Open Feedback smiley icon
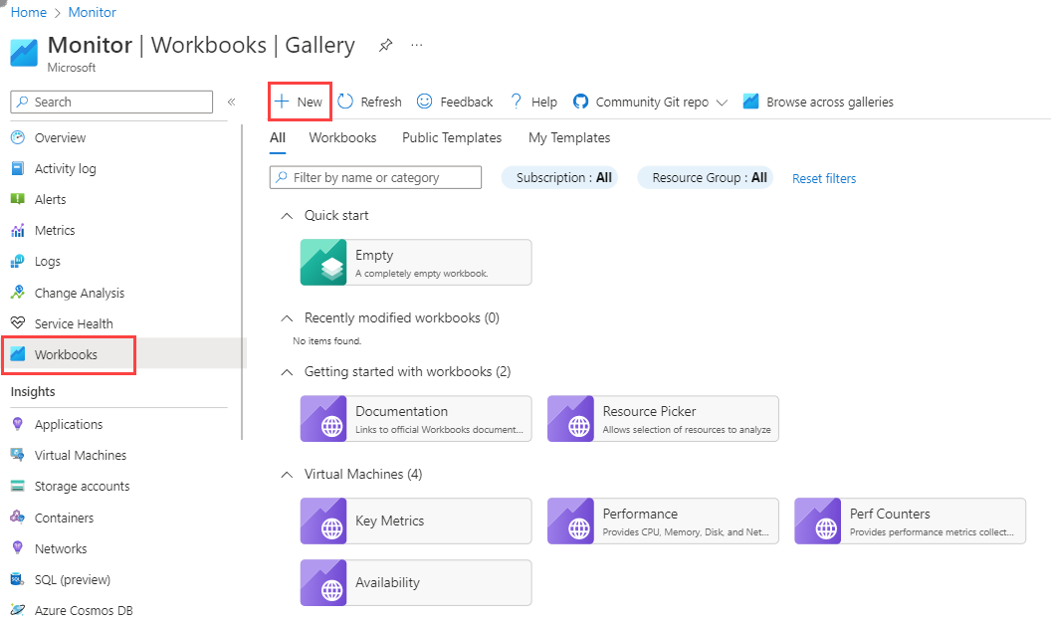This screenshot has width=1051, height=624. [x=424, y=102]
